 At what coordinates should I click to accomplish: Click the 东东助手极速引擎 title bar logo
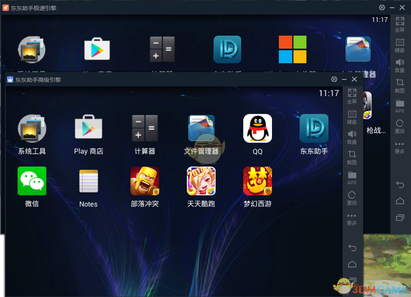[6, 8]
